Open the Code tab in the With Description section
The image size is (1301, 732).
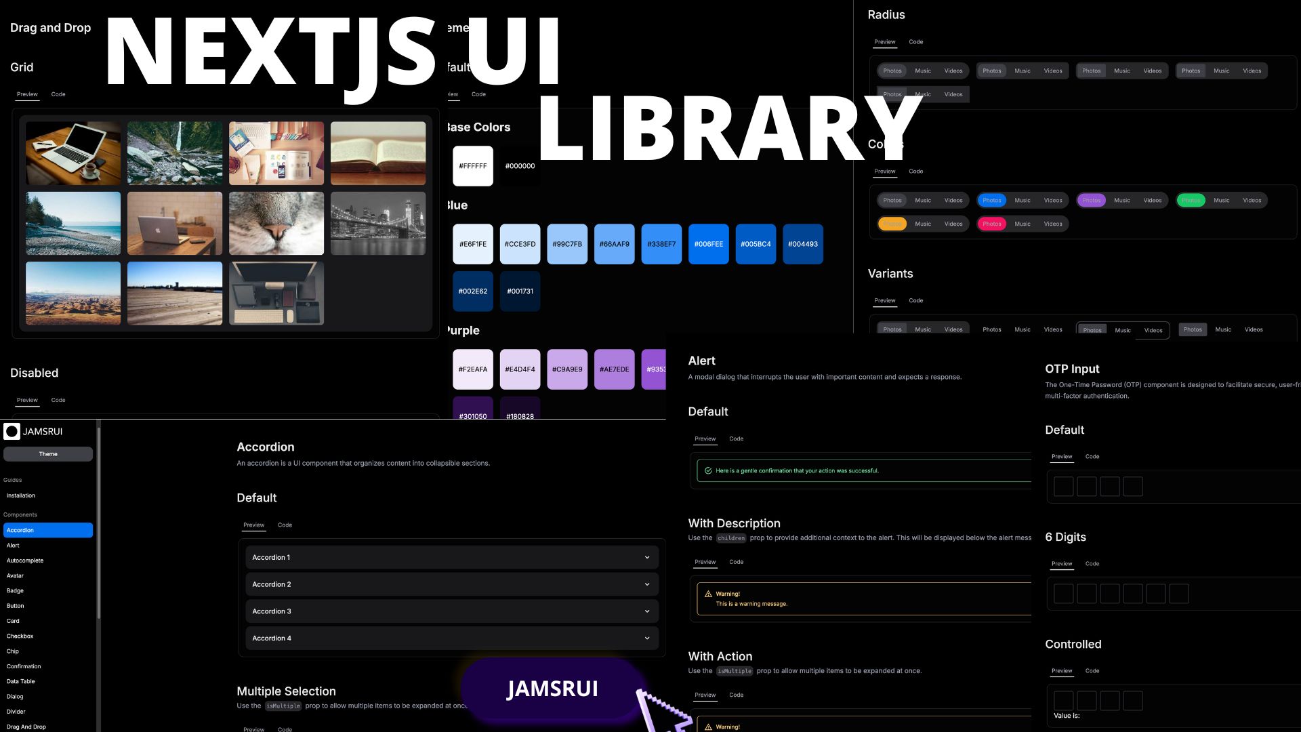(736, 561)
